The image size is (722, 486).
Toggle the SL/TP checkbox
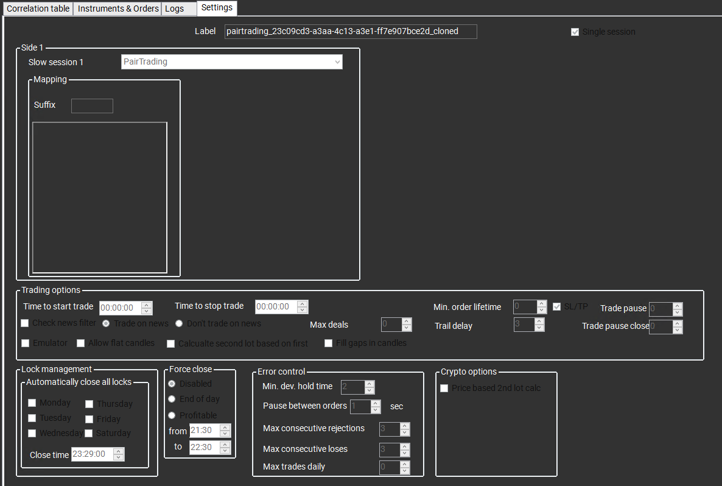556,306
